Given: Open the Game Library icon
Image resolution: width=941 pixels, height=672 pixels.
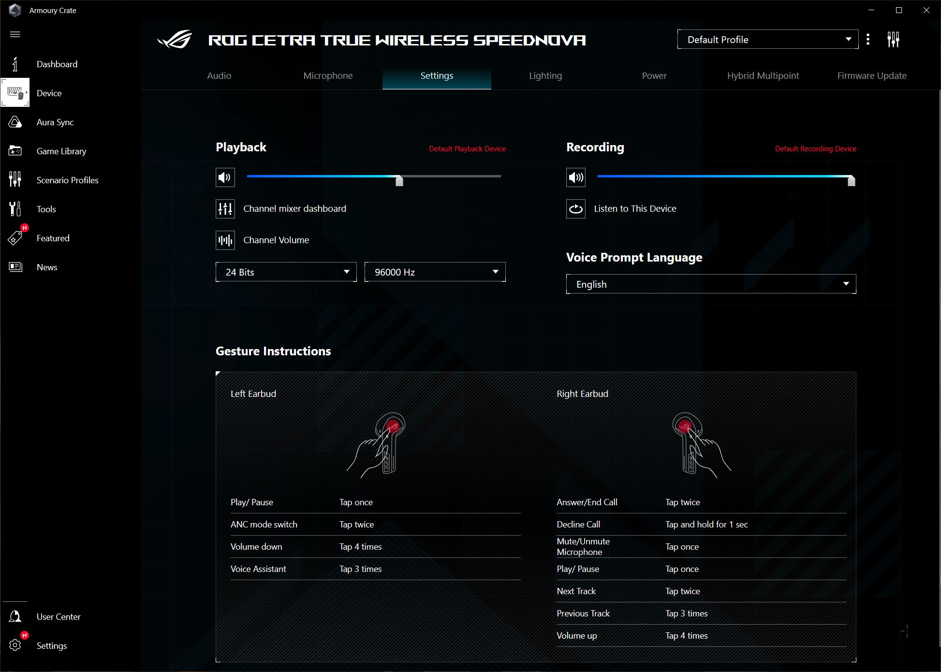Looking at the screenshot, I should click(15, 151).
